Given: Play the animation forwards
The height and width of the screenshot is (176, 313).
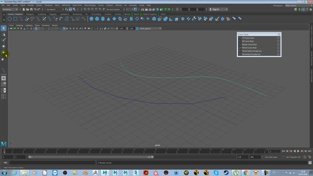Looking at the screenshot, I should (x=298, y=151).
